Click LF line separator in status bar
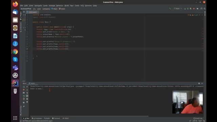 click(x=190, y=121)
